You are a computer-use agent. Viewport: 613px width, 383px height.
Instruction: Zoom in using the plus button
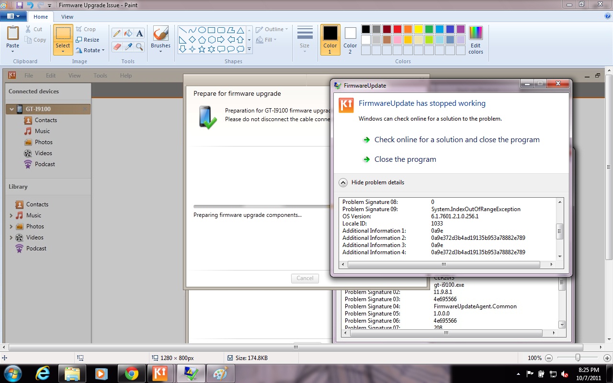pyautogui.click(x=607, y=358)
